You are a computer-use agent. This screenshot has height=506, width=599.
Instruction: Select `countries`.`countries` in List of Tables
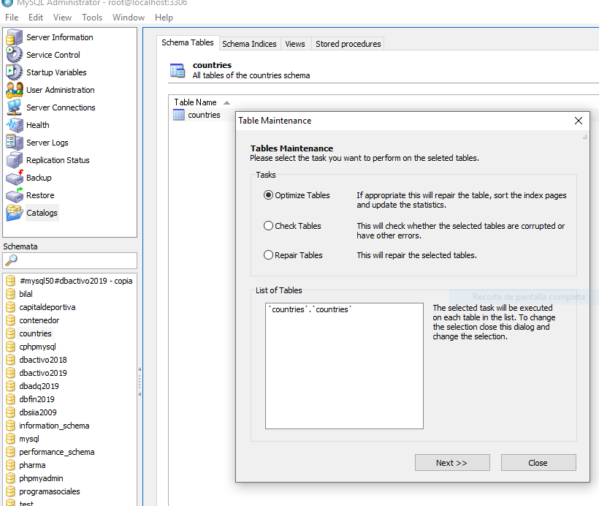[310, 309]
